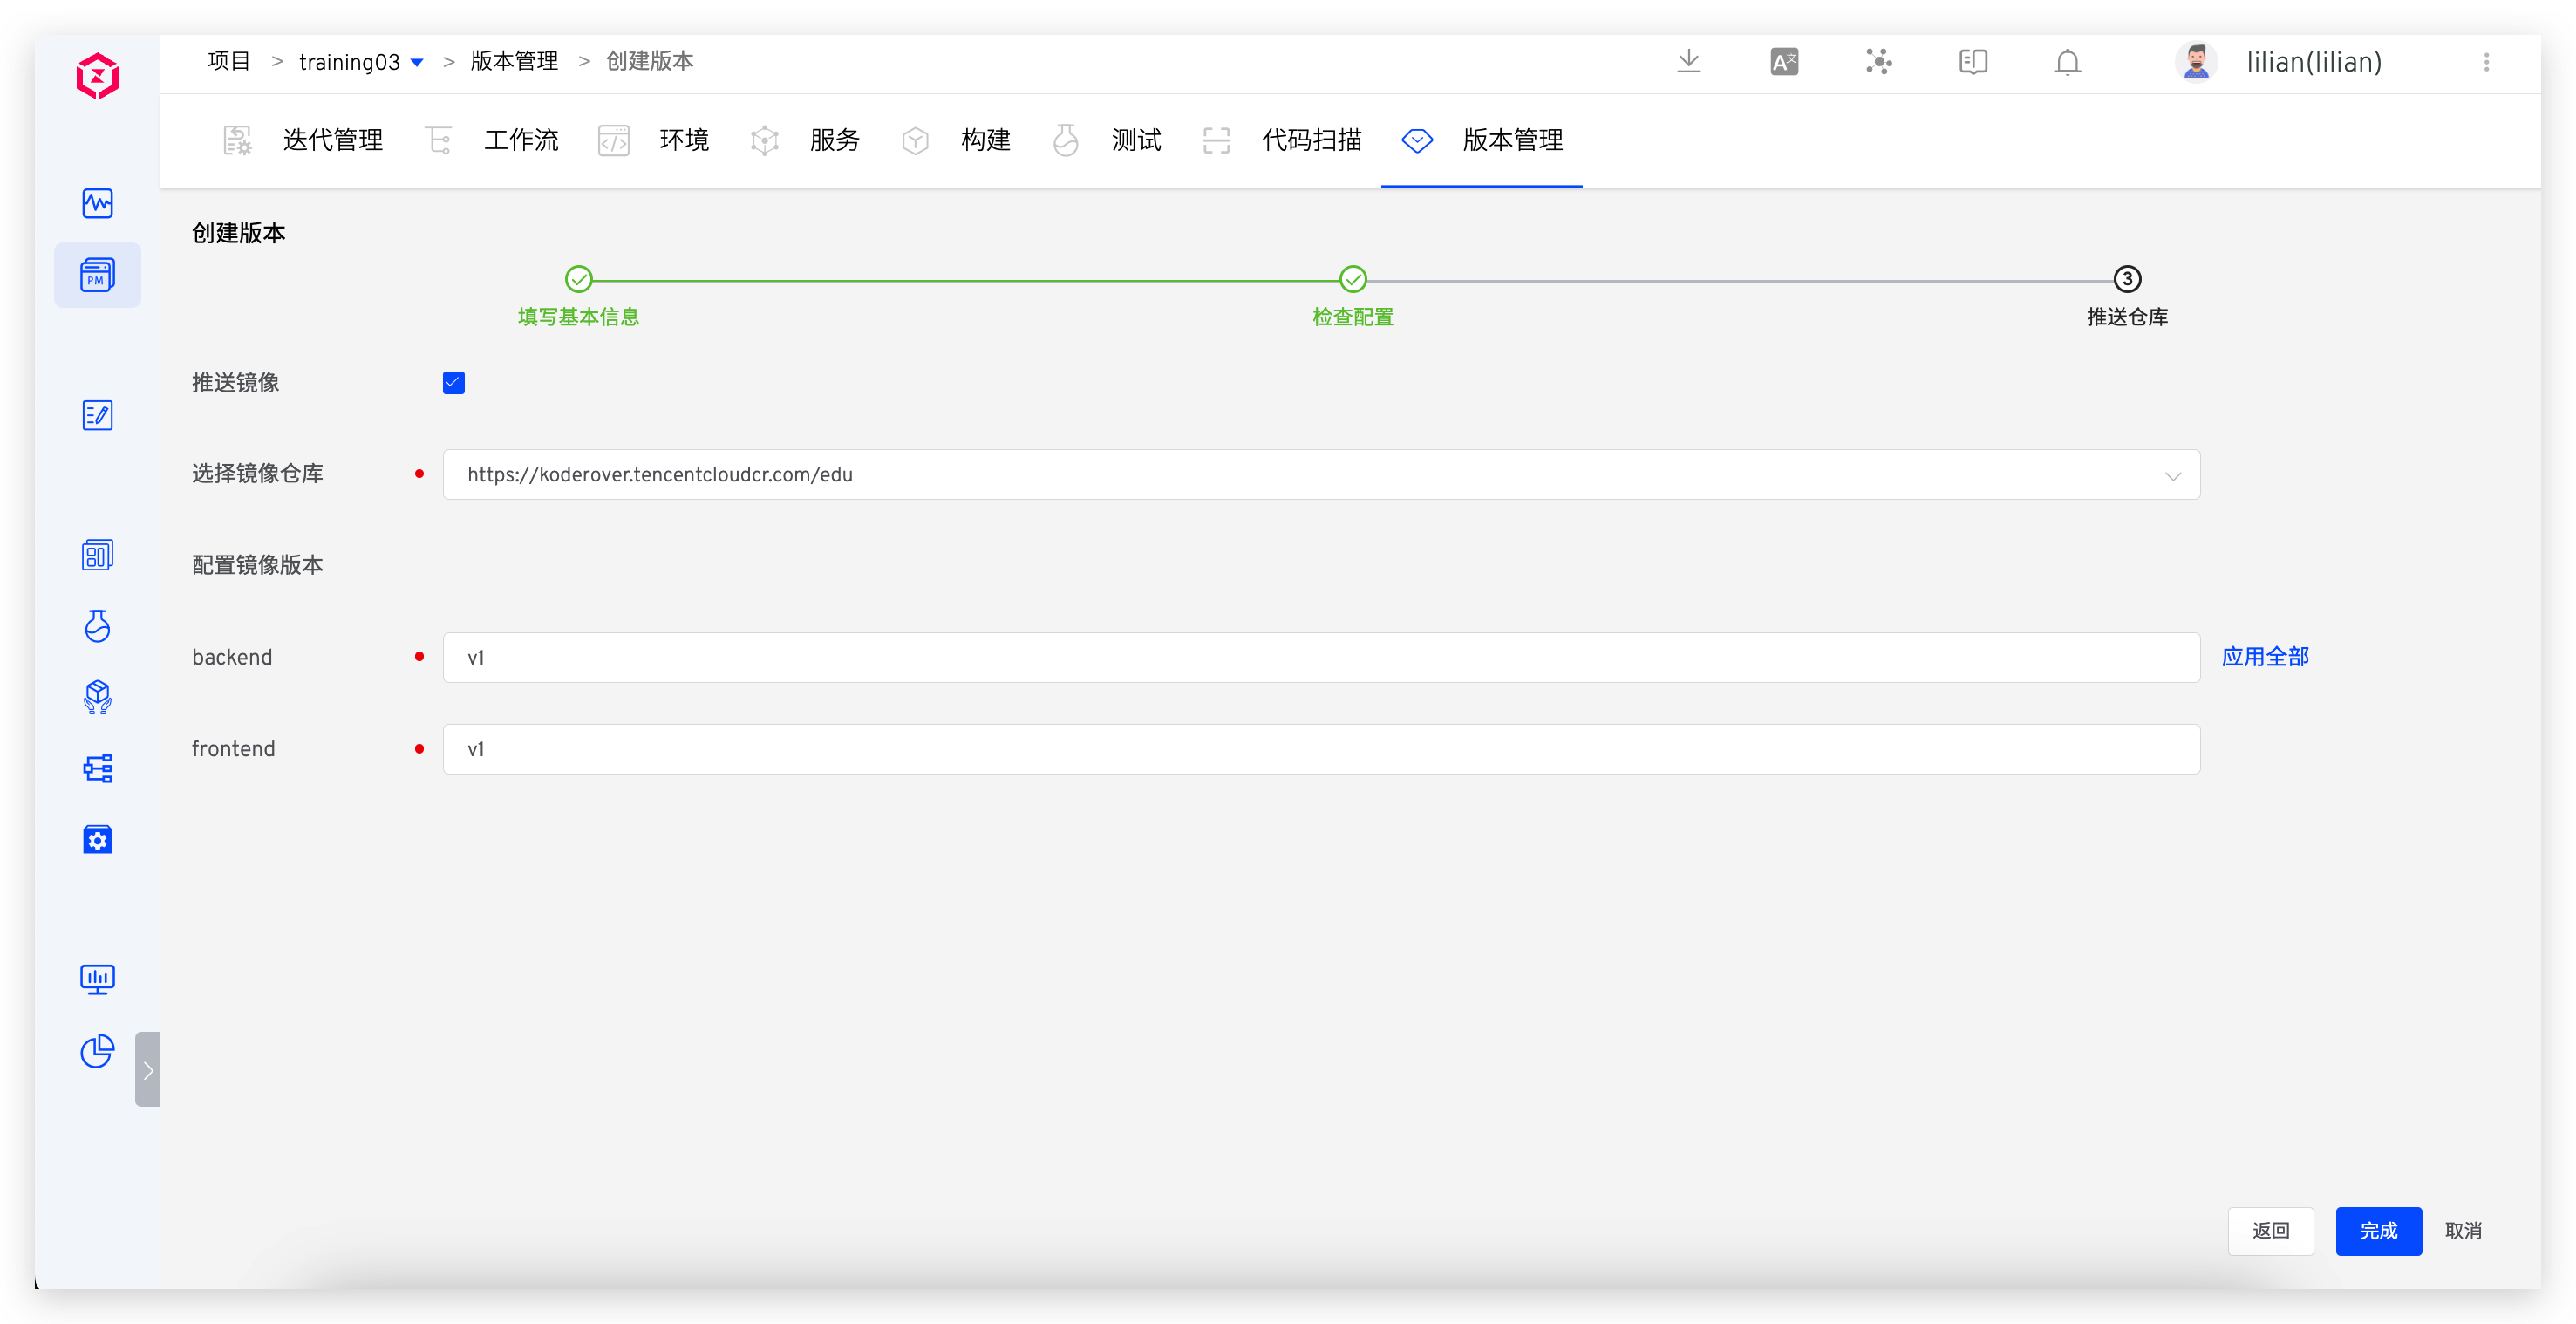Open the PM project sidebar icon
This screenshot has width=2576, height=1324.
click(97, 275)
